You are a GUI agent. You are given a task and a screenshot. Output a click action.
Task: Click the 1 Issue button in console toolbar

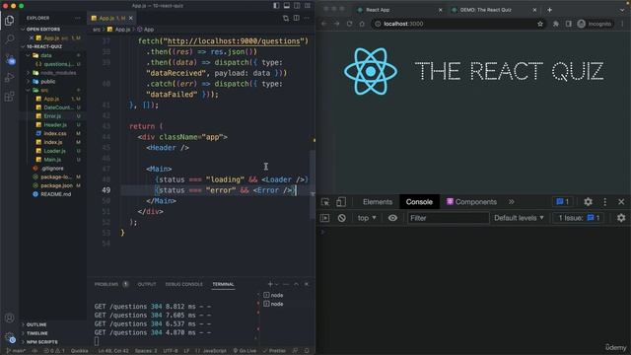tap(579, 218)
